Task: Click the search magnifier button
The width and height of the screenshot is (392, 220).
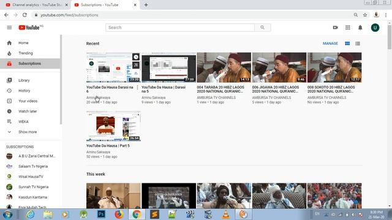Action: [x=262, y=28]
